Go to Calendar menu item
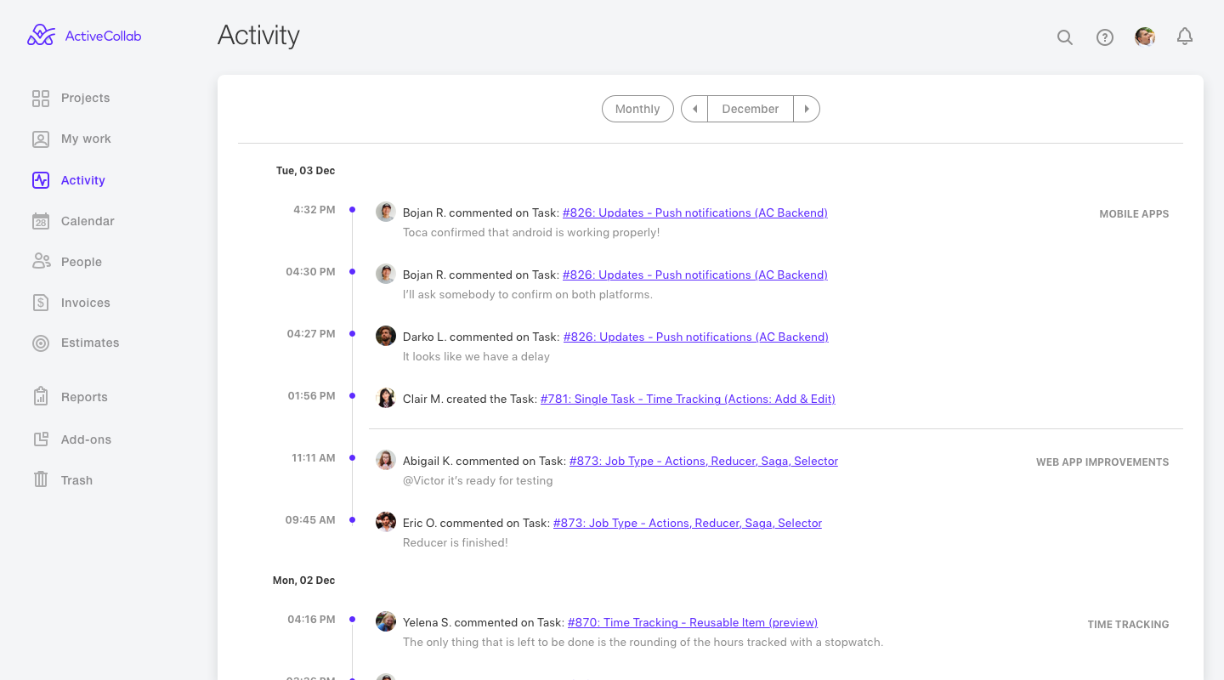1224x680 pixels. pyautogui.click(x=88, y=221)
